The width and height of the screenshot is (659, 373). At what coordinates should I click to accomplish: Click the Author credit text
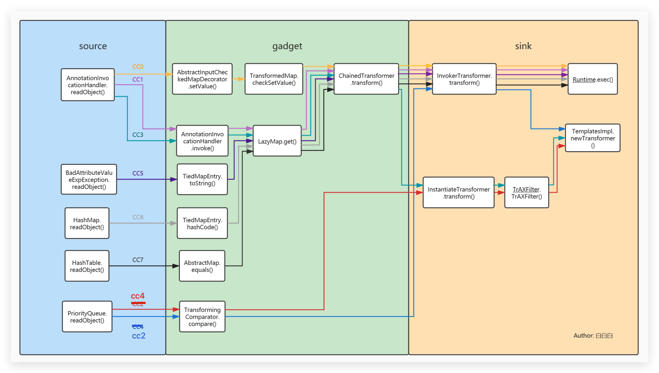pyautogui.click(x=593, y=336)
